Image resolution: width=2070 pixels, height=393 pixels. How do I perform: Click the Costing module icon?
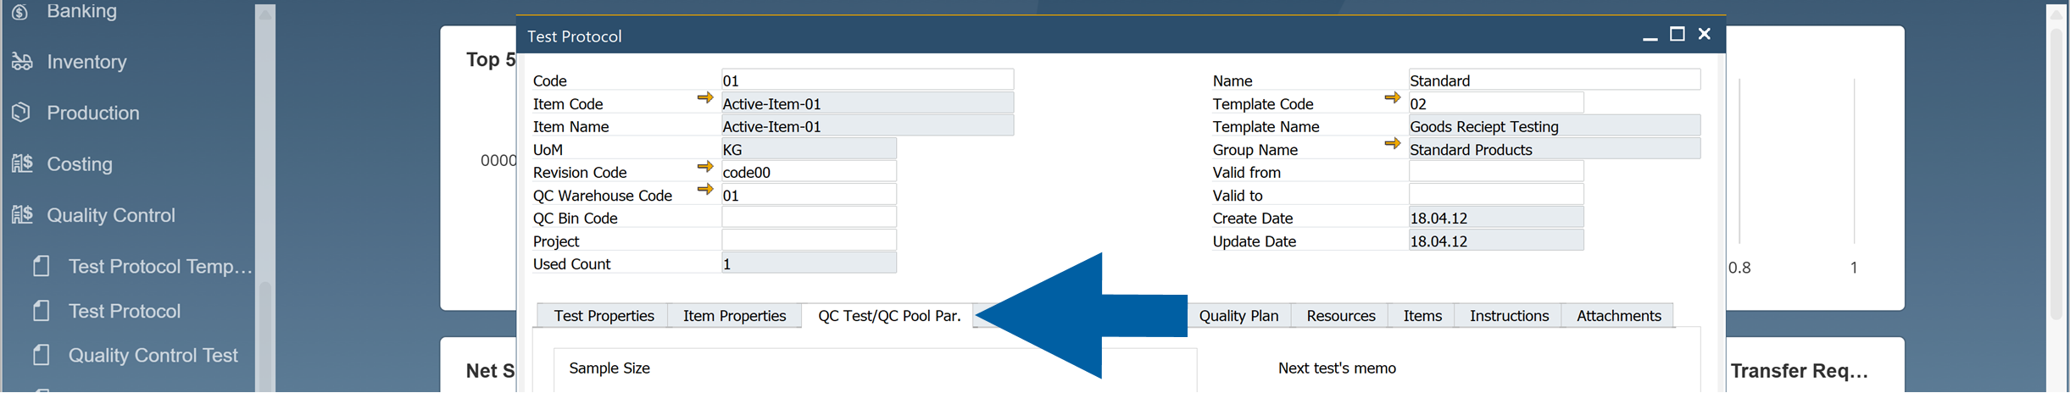tap(22, 163)
